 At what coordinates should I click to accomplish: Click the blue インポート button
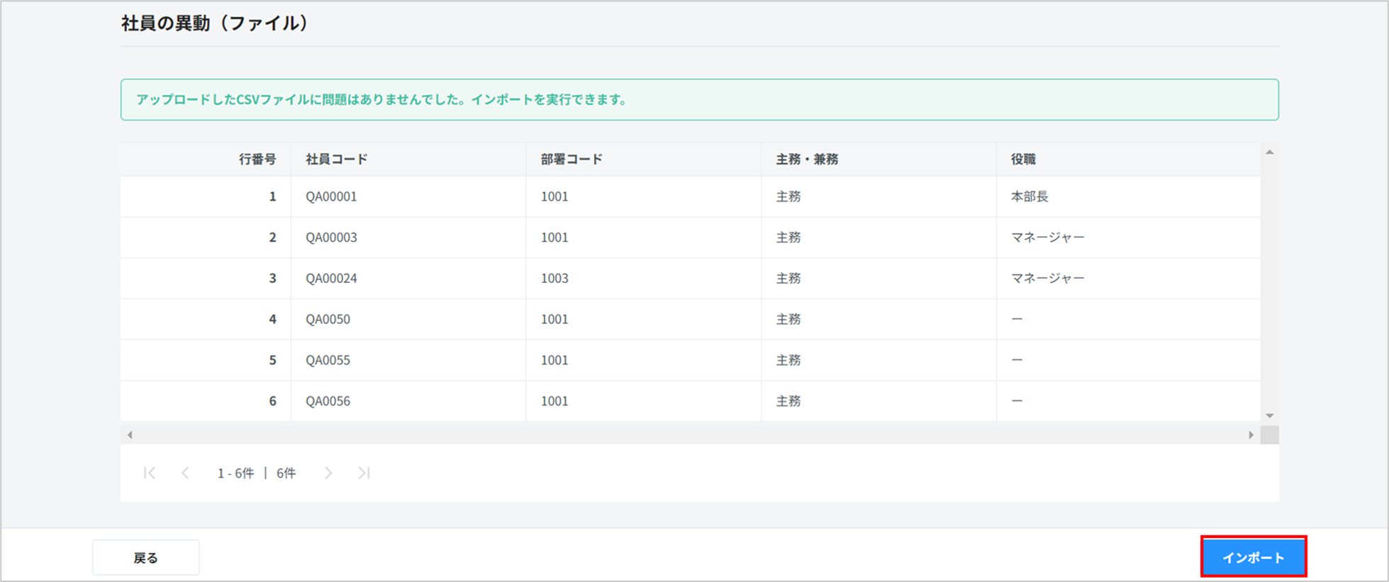(1253, 557)
